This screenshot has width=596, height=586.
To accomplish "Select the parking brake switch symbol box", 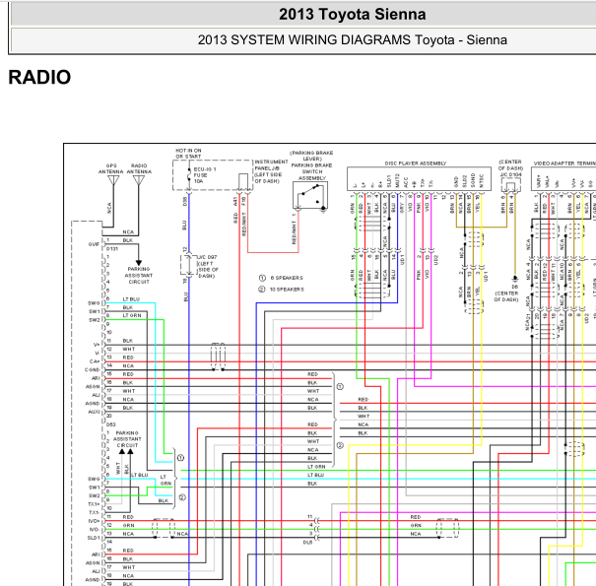I will click(x=310, y=195).
